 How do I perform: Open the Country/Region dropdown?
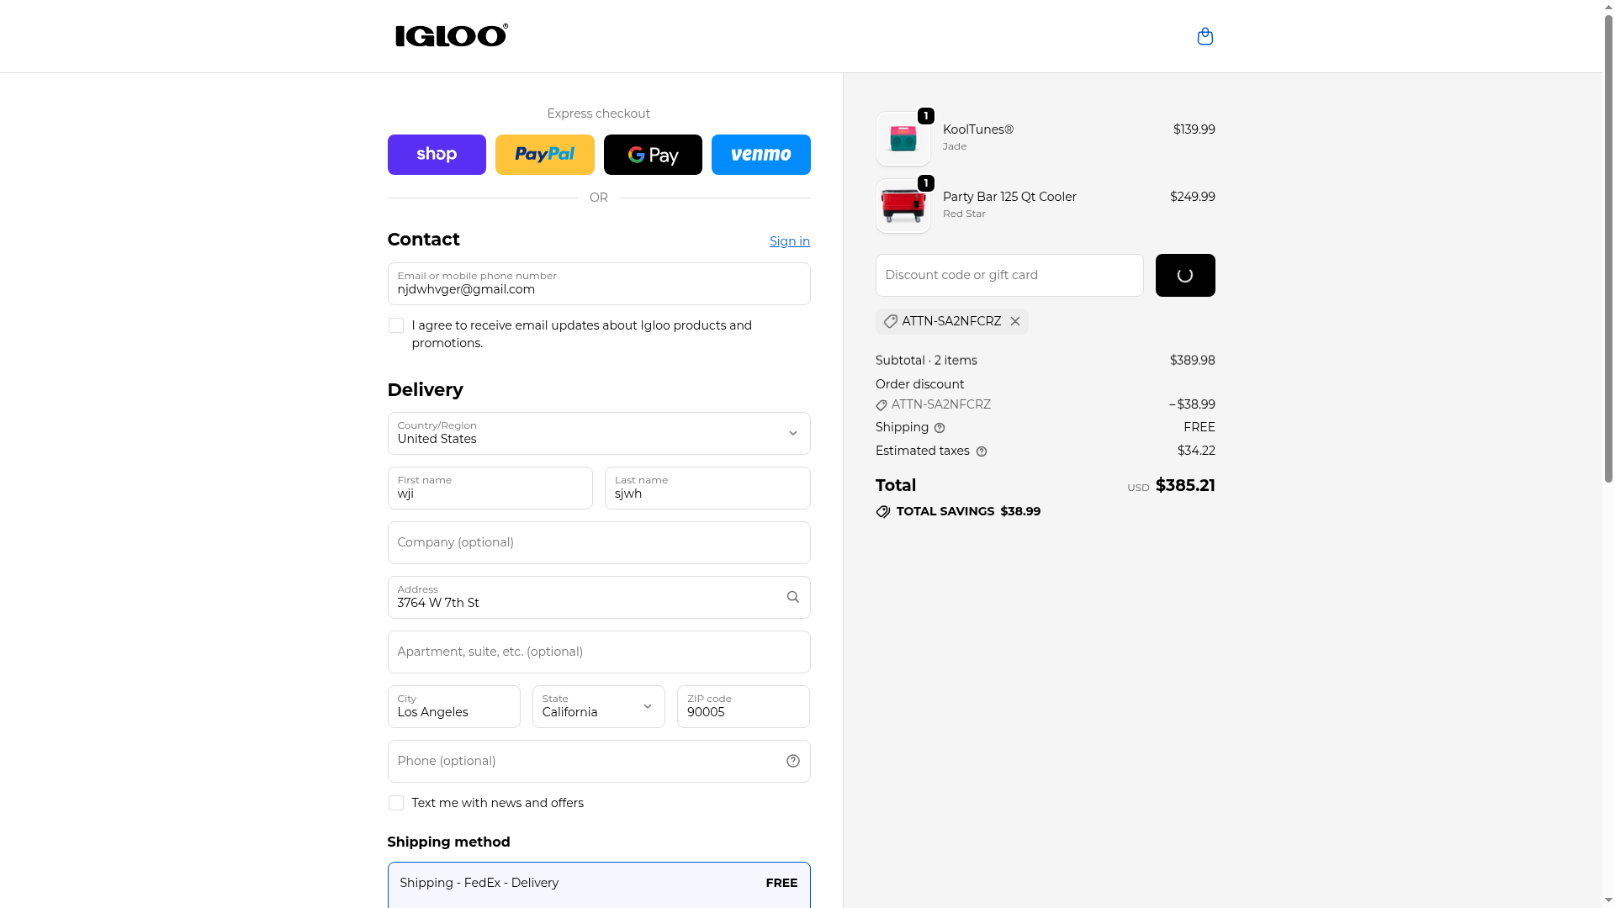[x=598, y=433]
